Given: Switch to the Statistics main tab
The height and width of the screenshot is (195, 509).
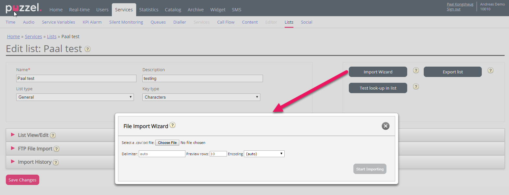Looking at the screenshot, I should tap(149, 10).
